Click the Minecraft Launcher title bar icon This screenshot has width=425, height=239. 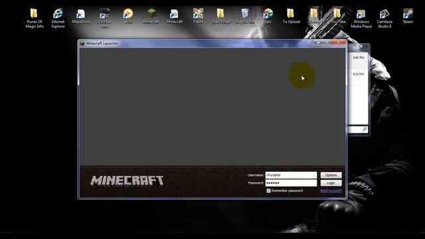point(82,43)
